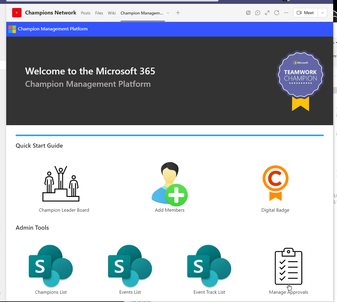Open the Meet options dropdown
Screen dimensions: 337x302
322,13
